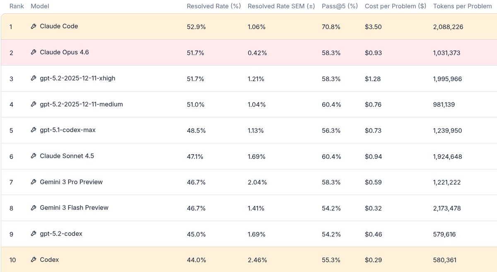
Task: Click the Cost per Problem ($) header
Action: pyautogui.click(x=396, y=6)
